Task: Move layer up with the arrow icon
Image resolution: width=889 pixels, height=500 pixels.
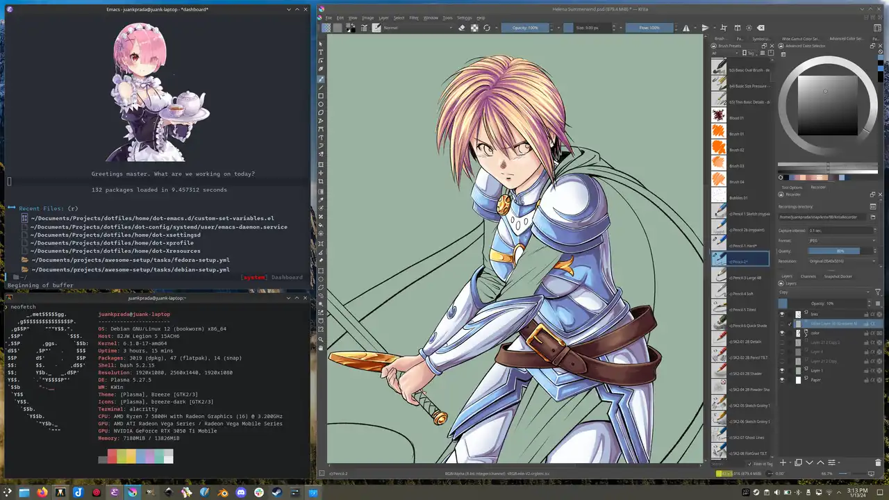Action: pos(820,462)
